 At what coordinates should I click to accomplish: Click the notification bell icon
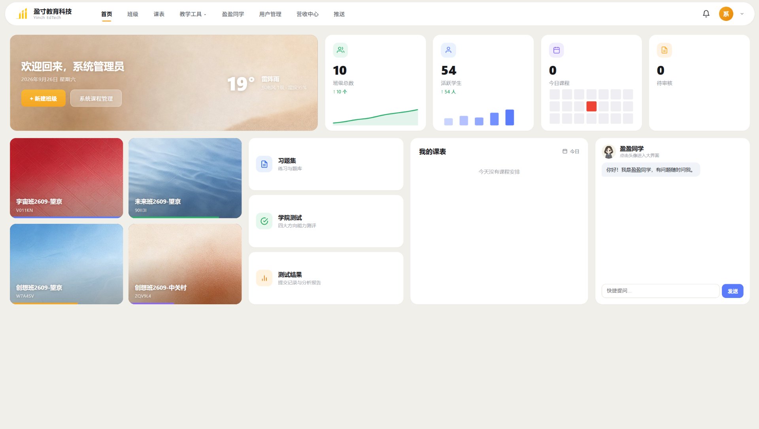[x=706, y=14]
